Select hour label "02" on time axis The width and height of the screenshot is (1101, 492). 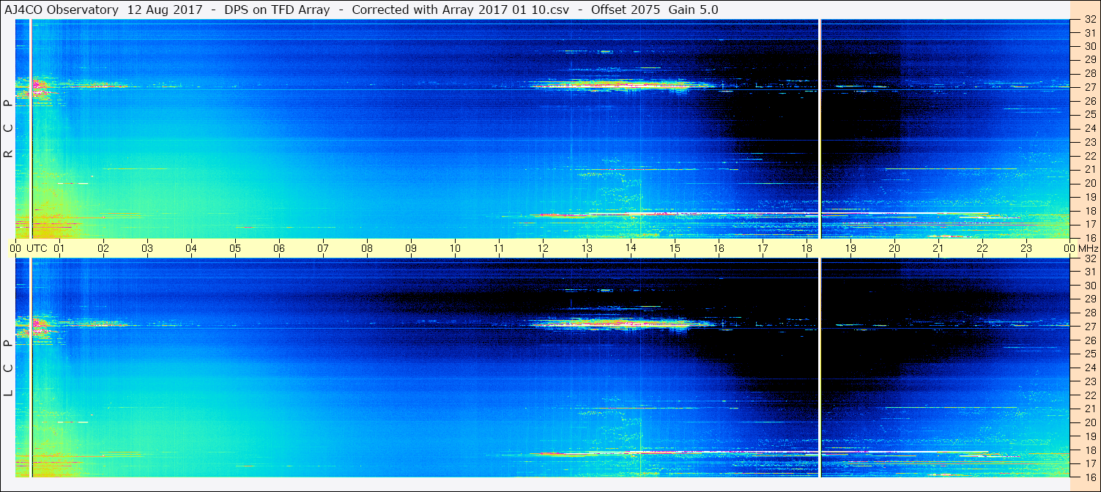[x=103, y=248]
